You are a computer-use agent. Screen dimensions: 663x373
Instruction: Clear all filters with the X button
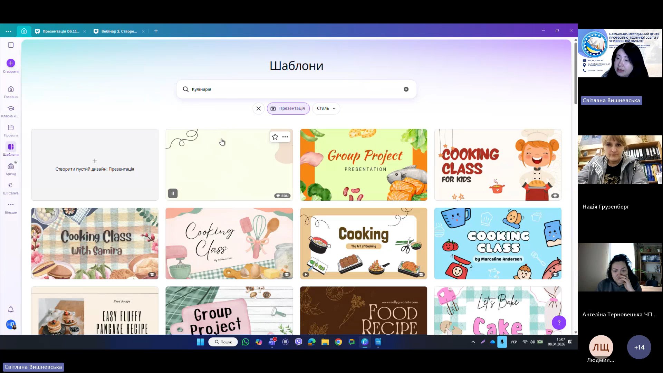[258, 108]
